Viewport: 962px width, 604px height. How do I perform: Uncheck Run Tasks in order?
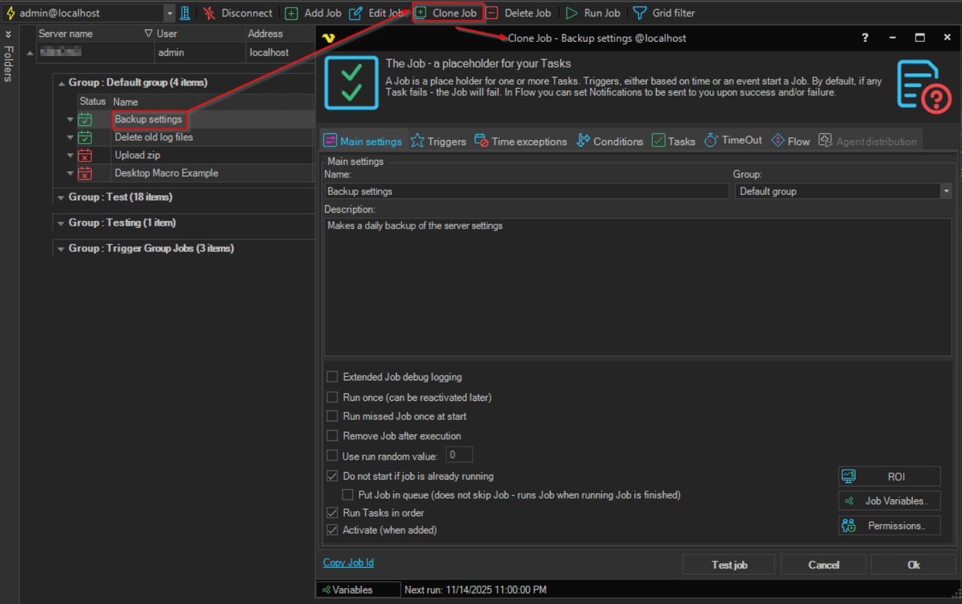click(333, 512)
